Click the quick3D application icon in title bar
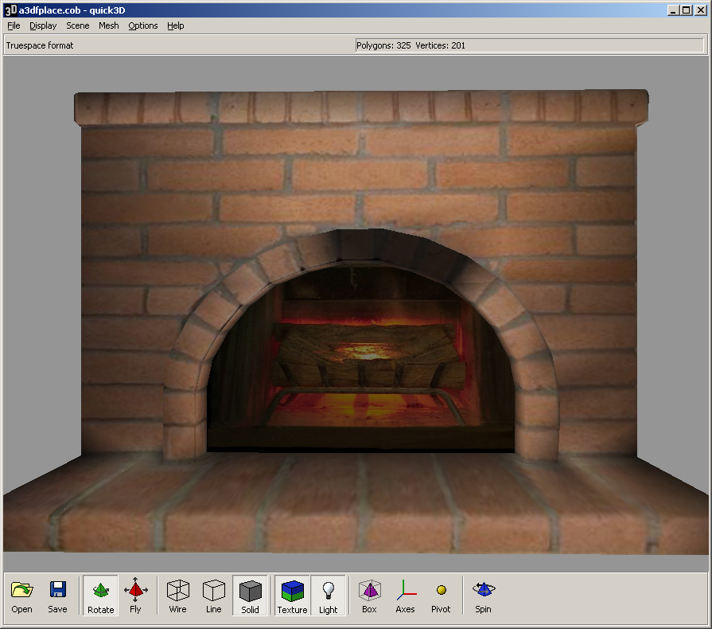Screen dimensions: 712x629 [x=10, y=10]
